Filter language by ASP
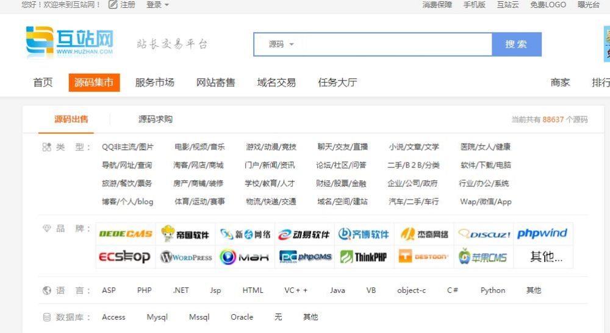The image size is (610, 333). pyautogui.click(x=109, y=290)
